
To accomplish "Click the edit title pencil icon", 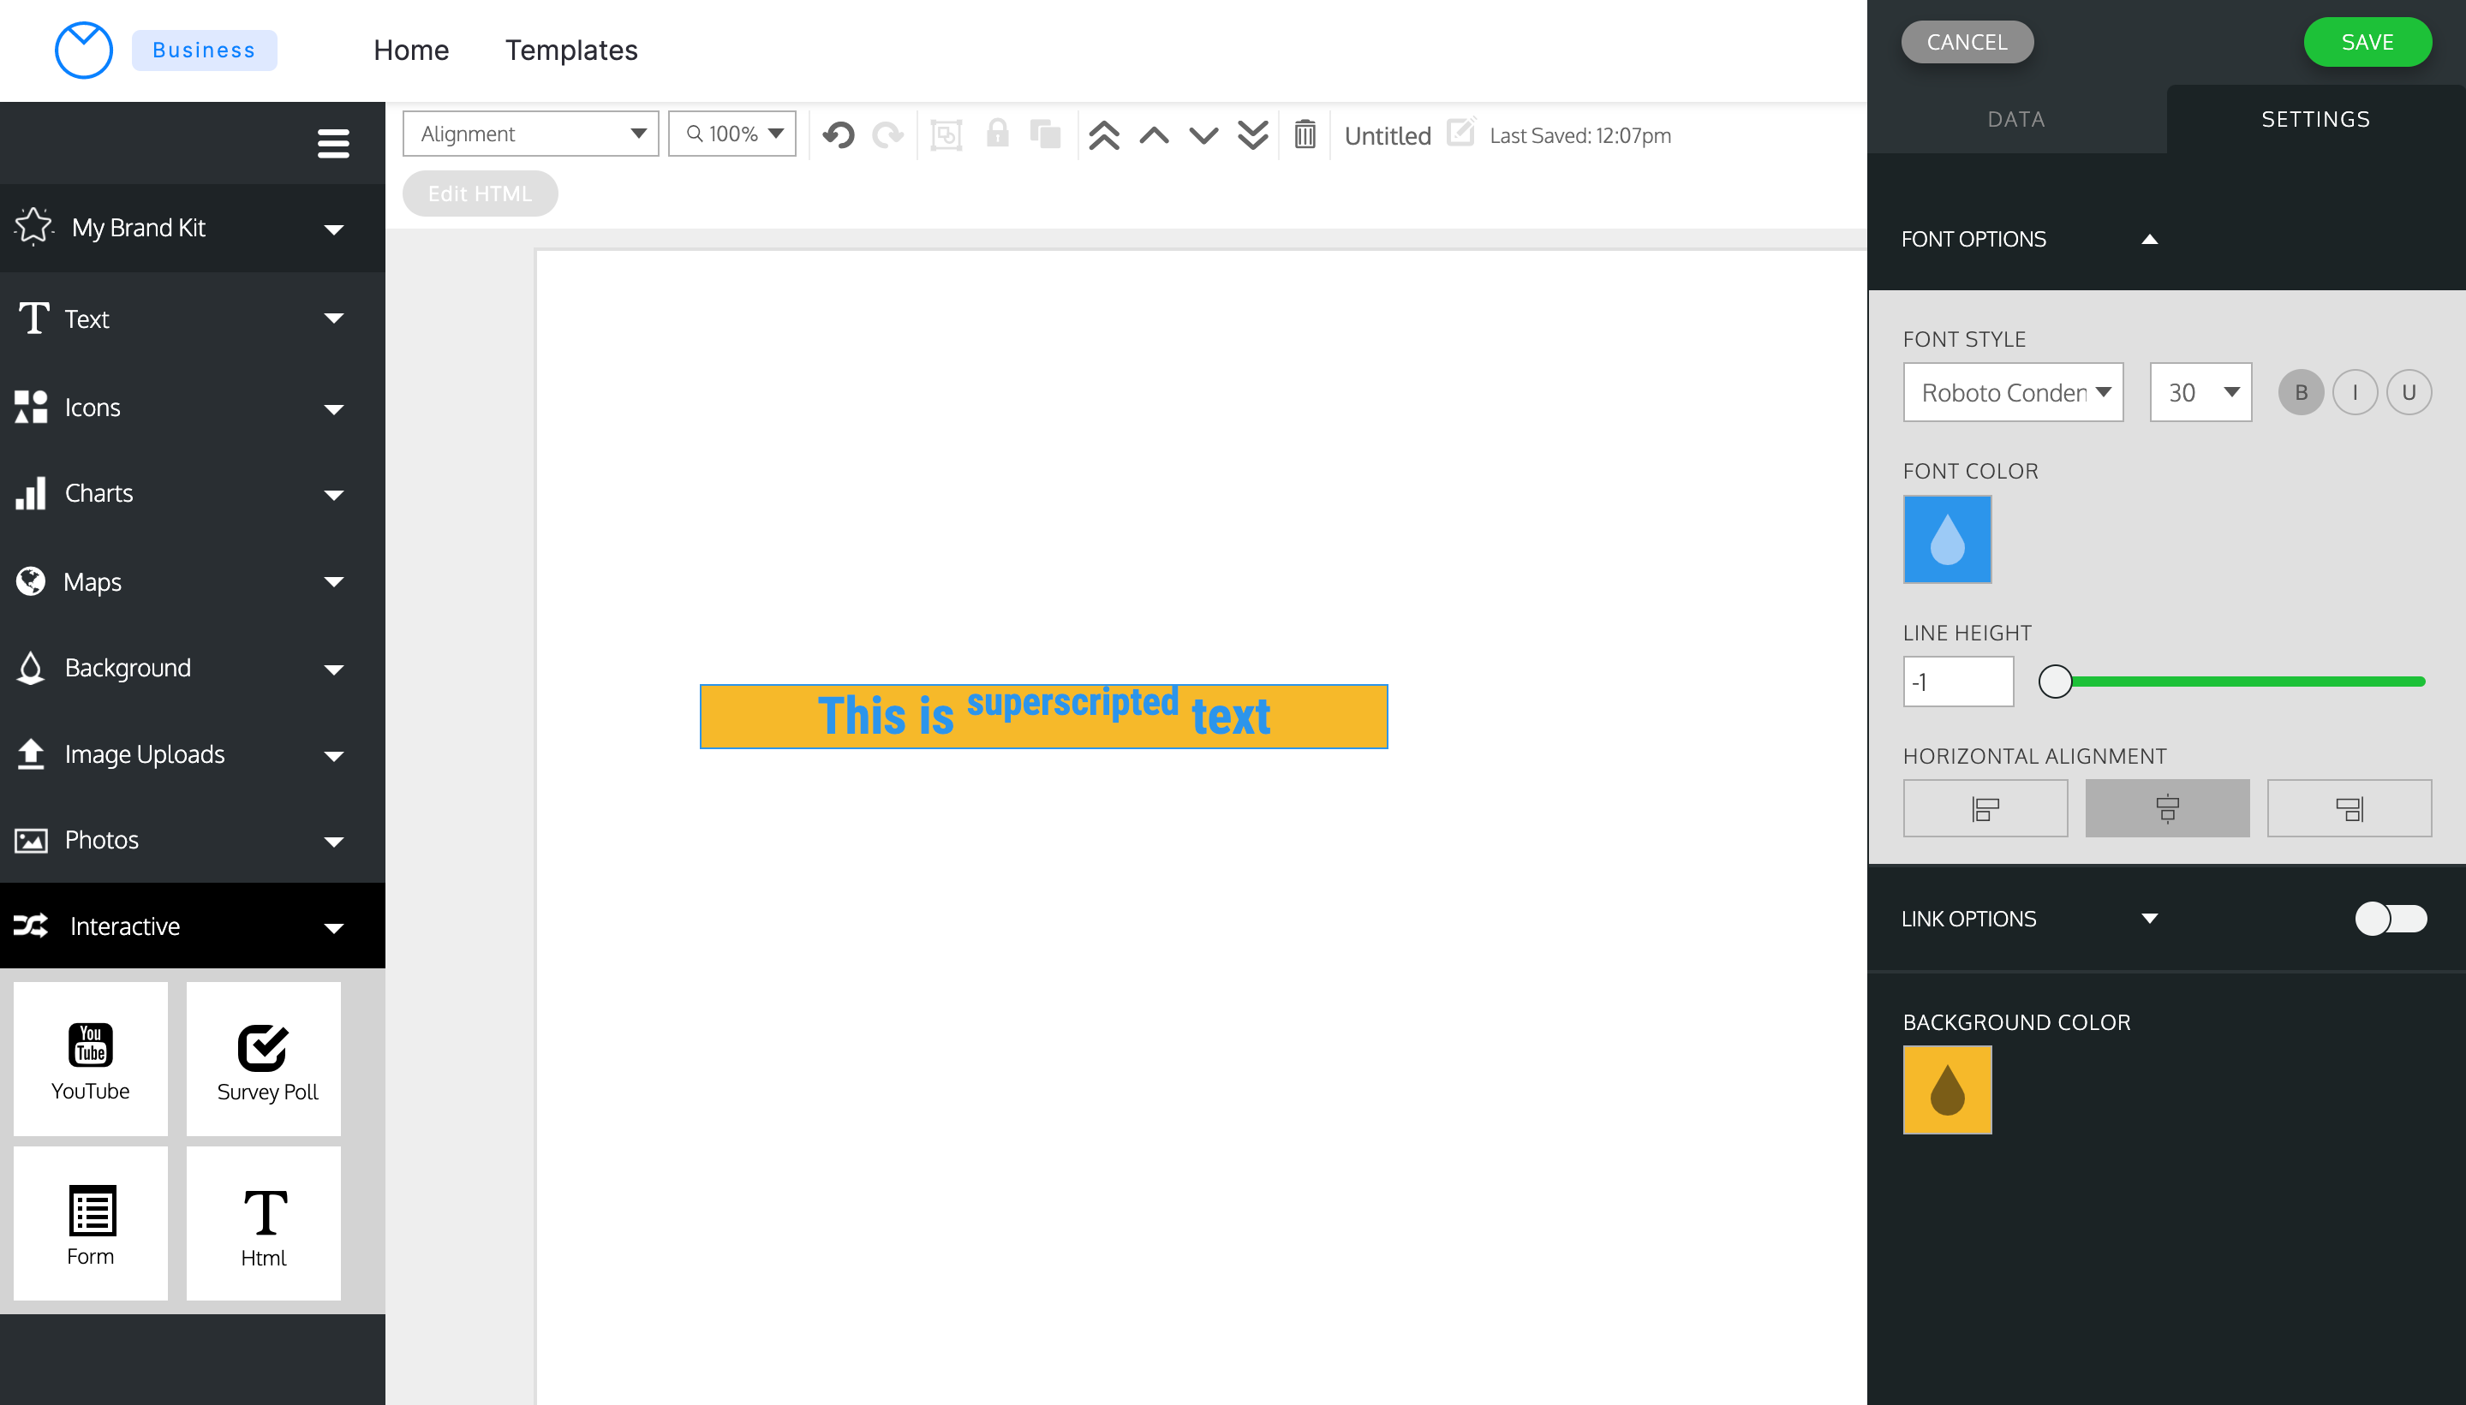I will [1460, 132].
